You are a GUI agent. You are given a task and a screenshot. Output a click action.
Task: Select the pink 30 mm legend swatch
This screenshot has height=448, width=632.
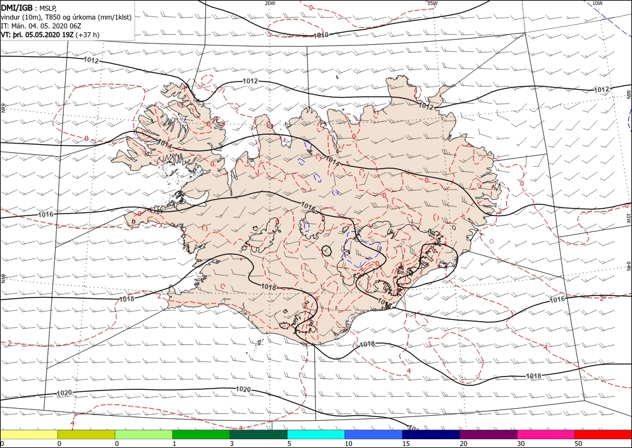tap(546, 434)
